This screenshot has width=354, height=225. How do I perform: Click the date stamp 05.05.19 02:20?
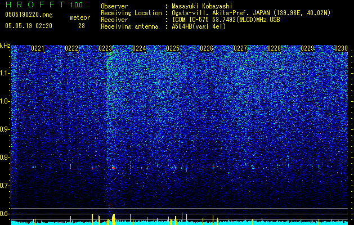(x=29, y=26)
